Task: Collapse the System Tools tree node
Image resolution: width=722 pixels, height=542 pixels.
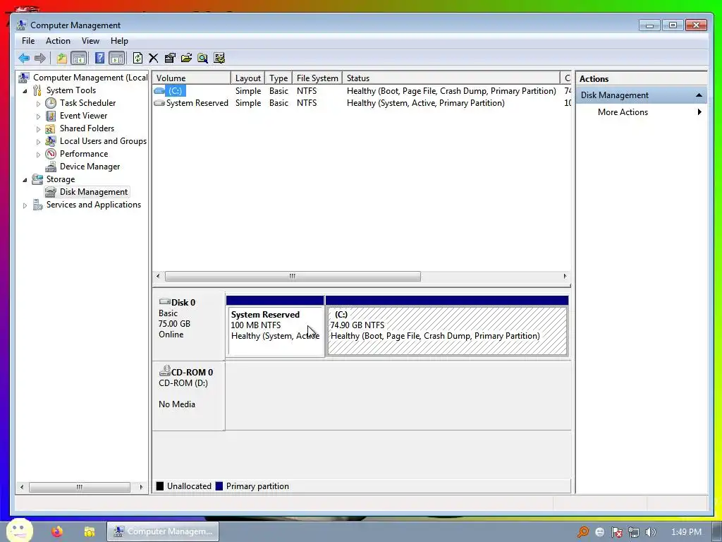Action: click(x=25, y=91)
